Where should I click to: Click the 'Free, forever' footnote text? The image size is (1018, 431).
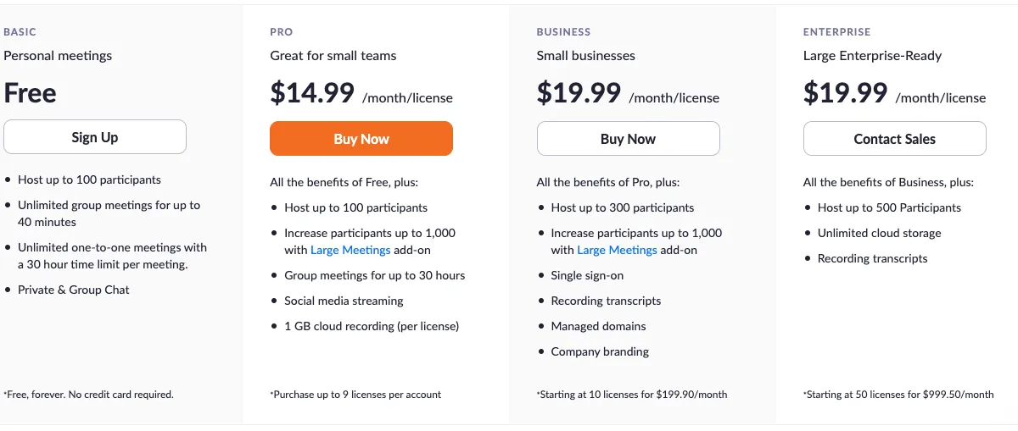point(88,395)
